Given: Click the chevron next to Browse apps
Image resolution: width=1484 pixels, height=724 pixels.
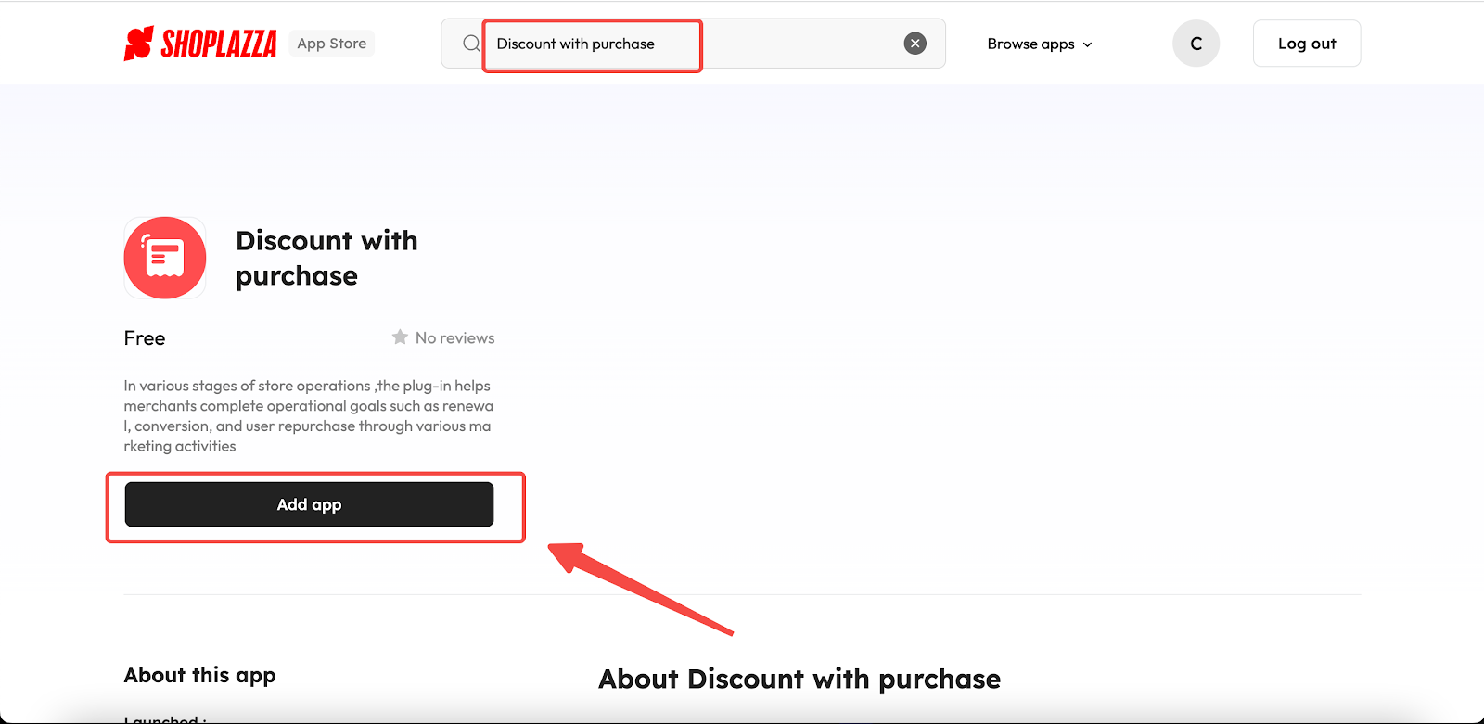Looking at the screenshot, I should [1088, 44].
